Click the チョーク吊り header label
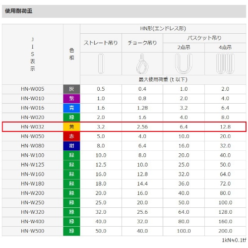 tap(142, 43)
